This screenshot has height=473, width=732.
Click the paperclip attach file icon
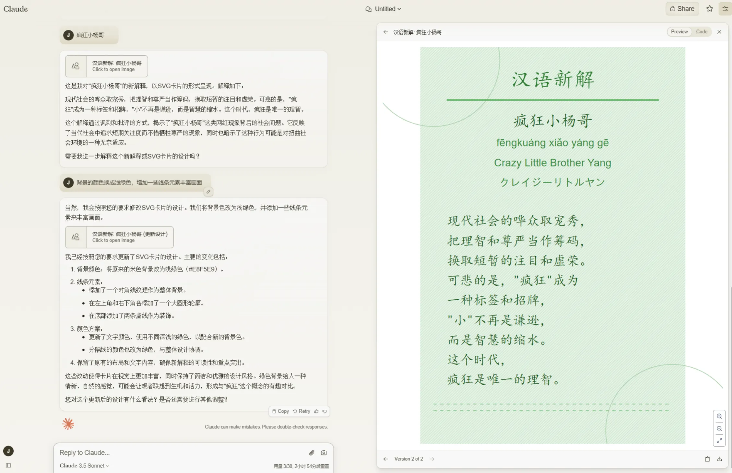click(312, 453)
